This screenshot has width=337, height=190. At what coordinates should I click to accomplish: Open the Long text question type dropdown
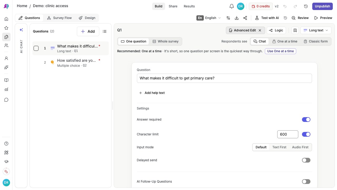pos(316,30)
